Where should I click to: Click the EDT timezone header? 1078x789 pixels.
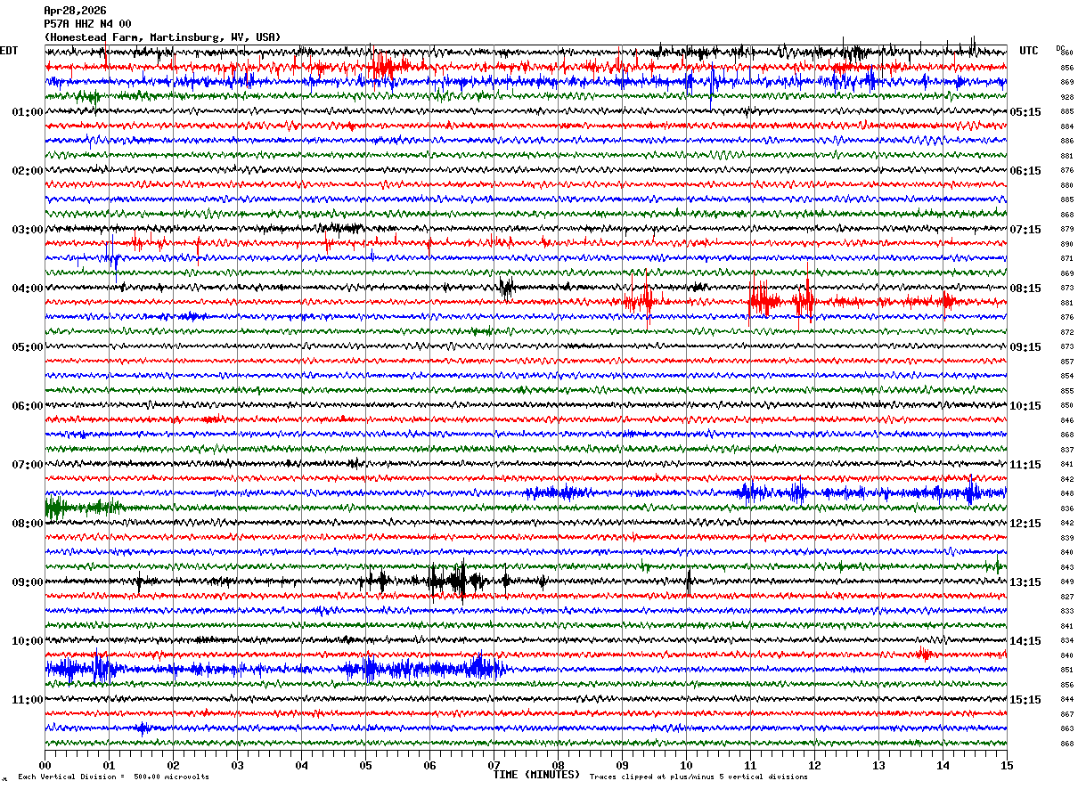9,51
